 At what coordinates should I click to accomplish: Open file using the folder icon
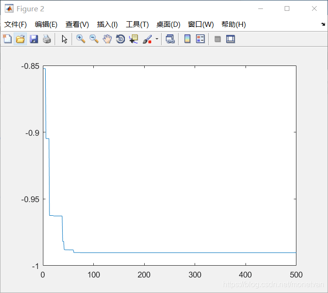click(20, 39)
